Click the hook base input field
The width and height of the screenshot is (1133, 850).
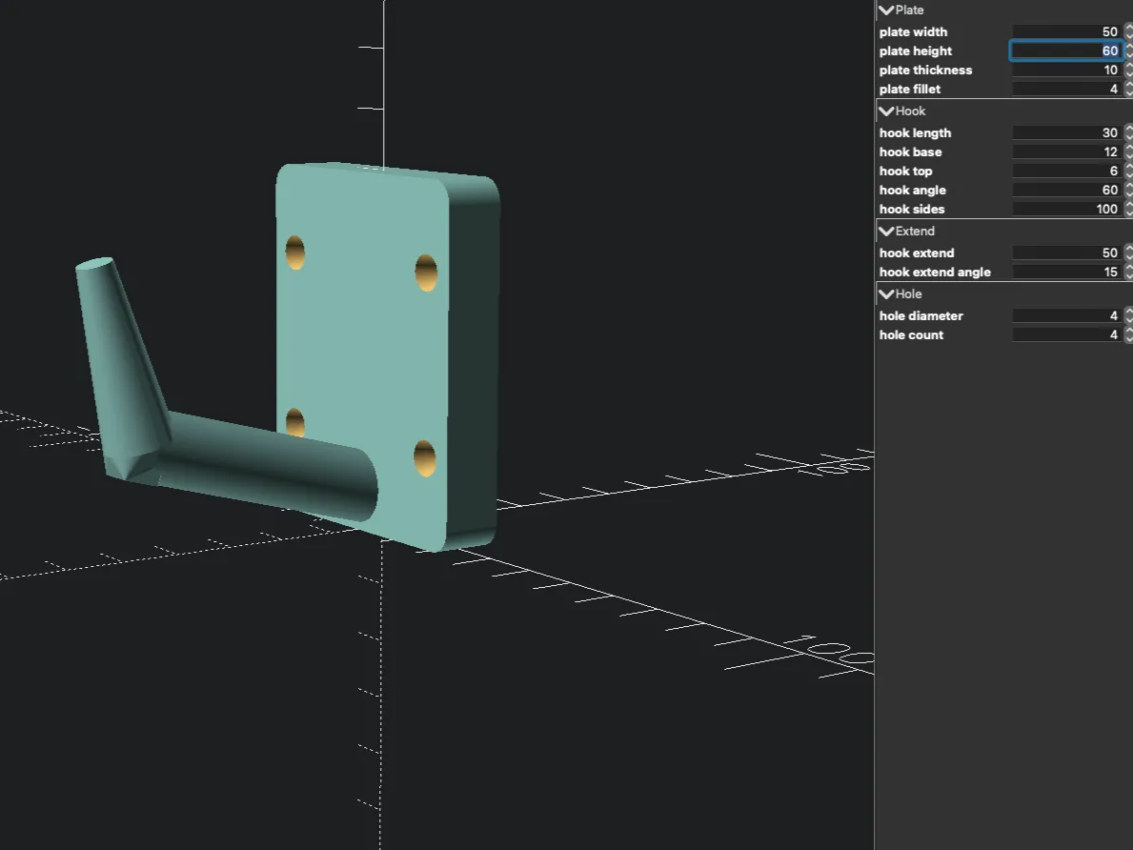coord(1065,152)
